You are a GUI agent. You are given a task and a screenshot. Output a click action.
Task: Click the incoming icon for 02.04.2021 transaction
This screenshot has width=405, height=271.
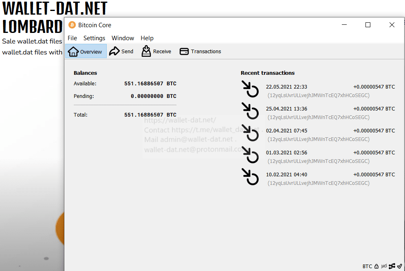coord(250,133)
